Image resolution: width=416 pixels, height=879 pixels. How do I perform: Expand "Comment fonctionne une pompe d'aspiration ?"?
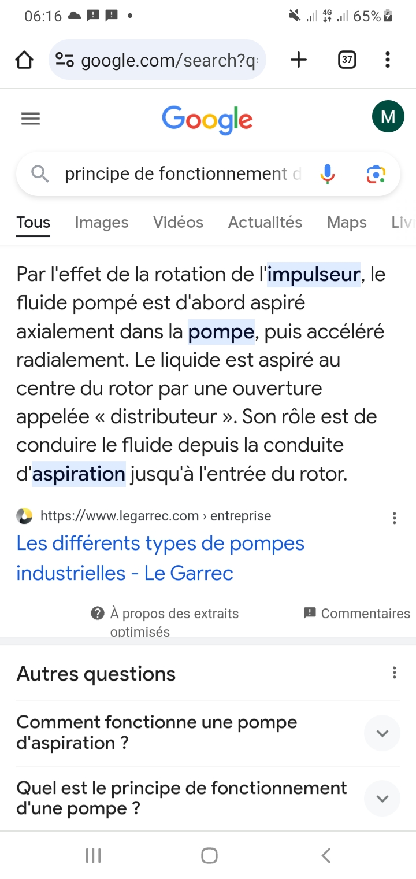pos(382,733)
